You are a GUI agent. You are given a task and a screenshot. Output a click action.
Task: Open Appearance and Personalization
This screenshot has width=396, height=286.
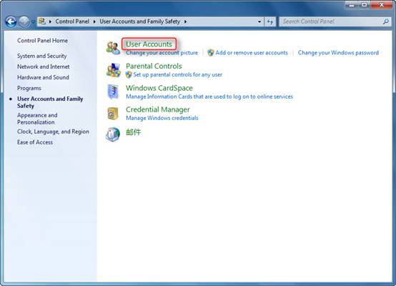click(37, 119)
